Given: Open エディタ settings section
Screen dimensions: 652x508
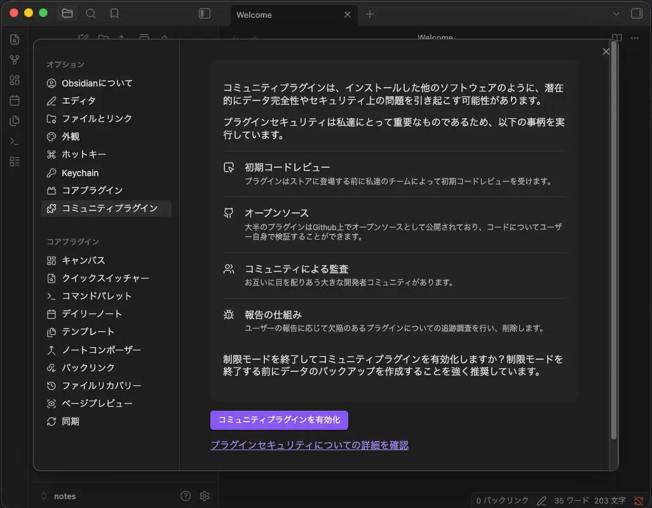Looking at the screenshot, I should (x=107, y=101).
